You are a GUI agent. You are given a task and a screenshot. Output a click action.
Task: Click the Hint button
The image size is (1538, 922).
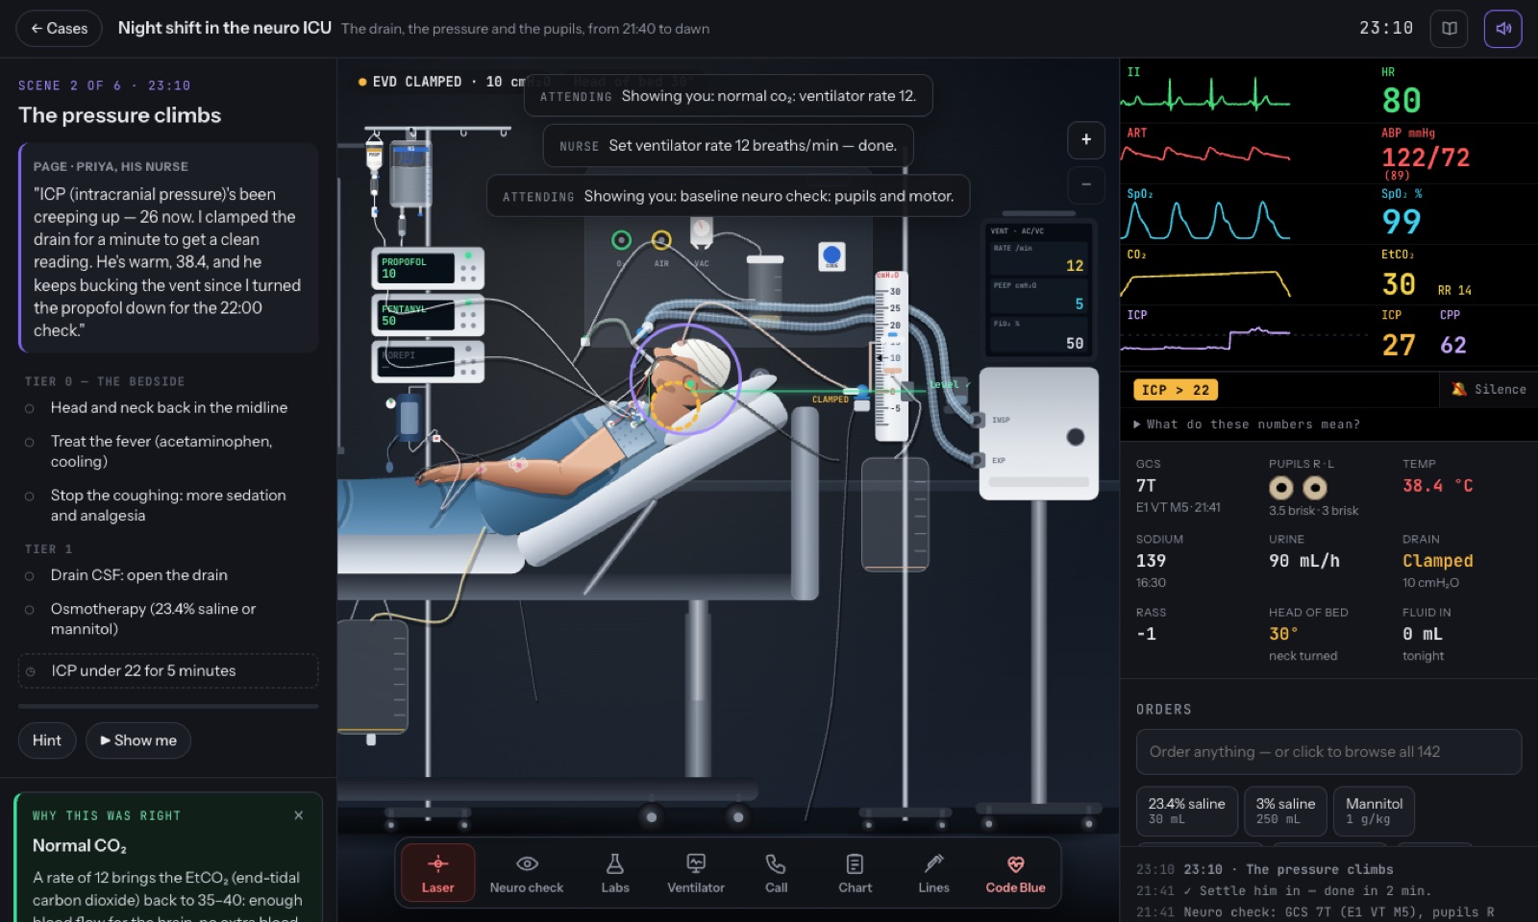point(47,740)
